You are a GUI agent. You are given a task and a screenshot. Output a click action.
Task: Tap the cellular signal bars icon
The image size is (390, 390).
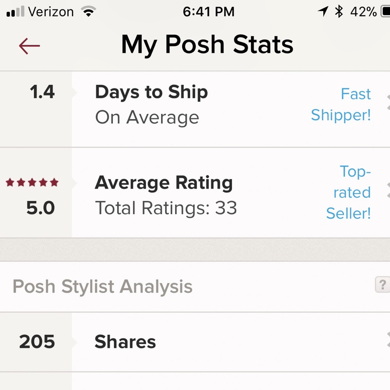(16, 12)
